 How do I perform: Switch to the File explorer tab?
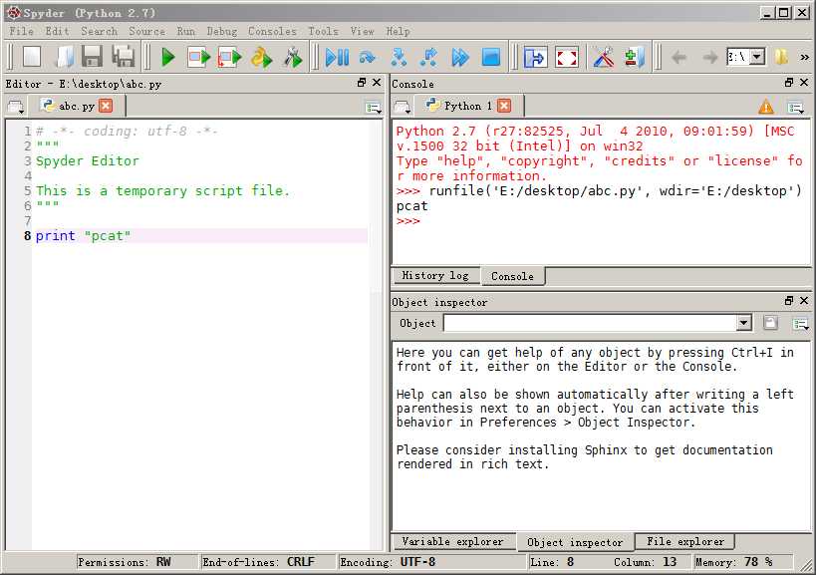(684, 541)
